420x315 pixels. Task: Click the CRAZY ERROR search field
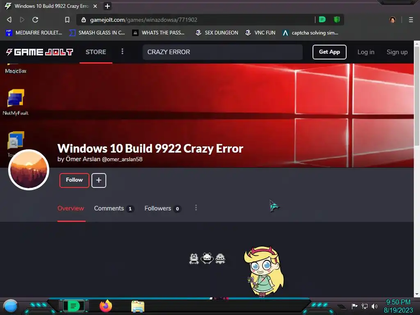(223, 52)
